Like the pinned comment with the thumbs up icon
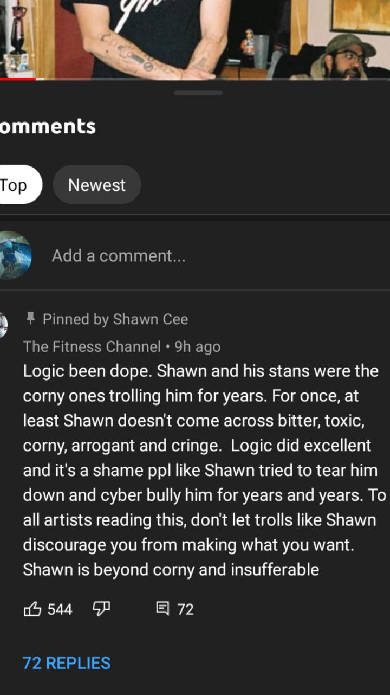This screenshot has width=390, height=695. (34, 609)
